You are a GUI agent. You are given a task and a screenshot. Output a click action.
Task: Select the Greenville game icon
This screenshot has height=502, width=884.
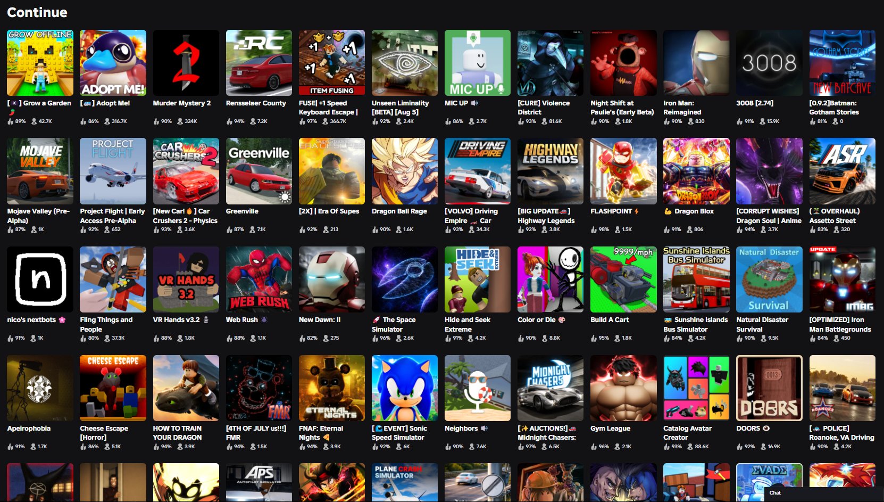pyautogui.click(x=258, y=171)
